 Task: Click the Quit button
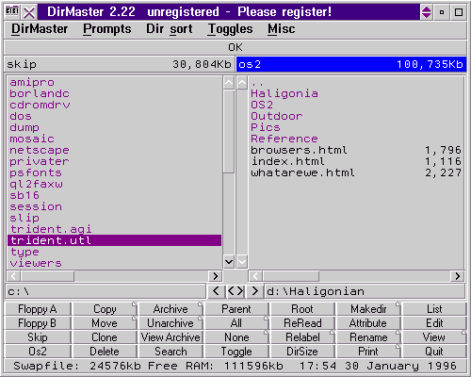pyautogui.click(x=434, y=352)
